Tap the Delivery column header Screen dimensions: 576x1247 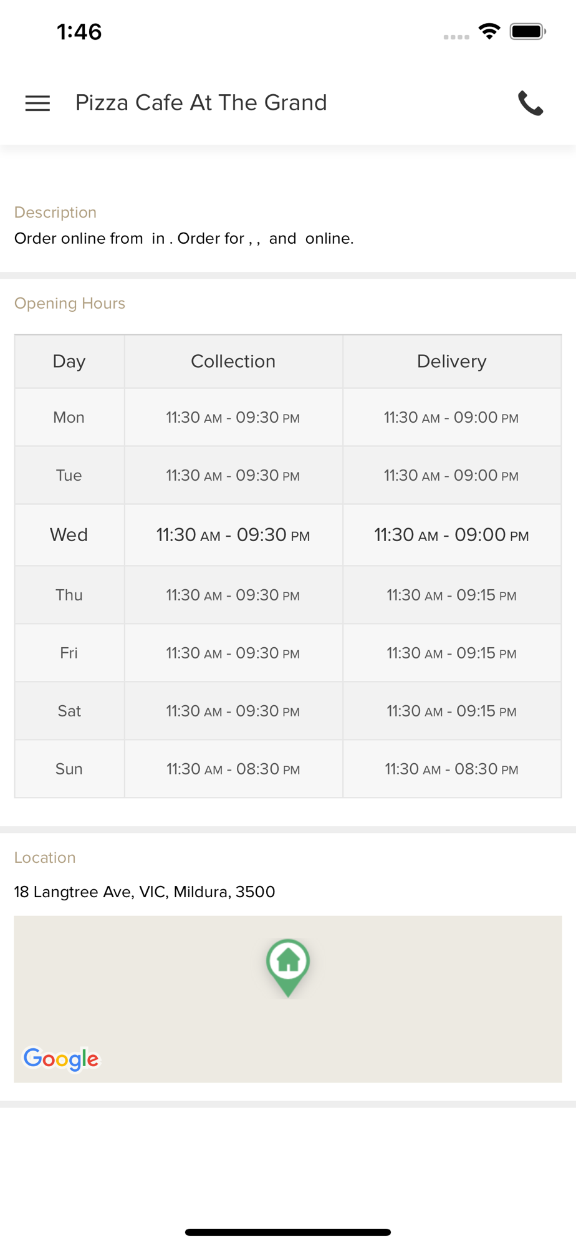[x=452, y=361]
